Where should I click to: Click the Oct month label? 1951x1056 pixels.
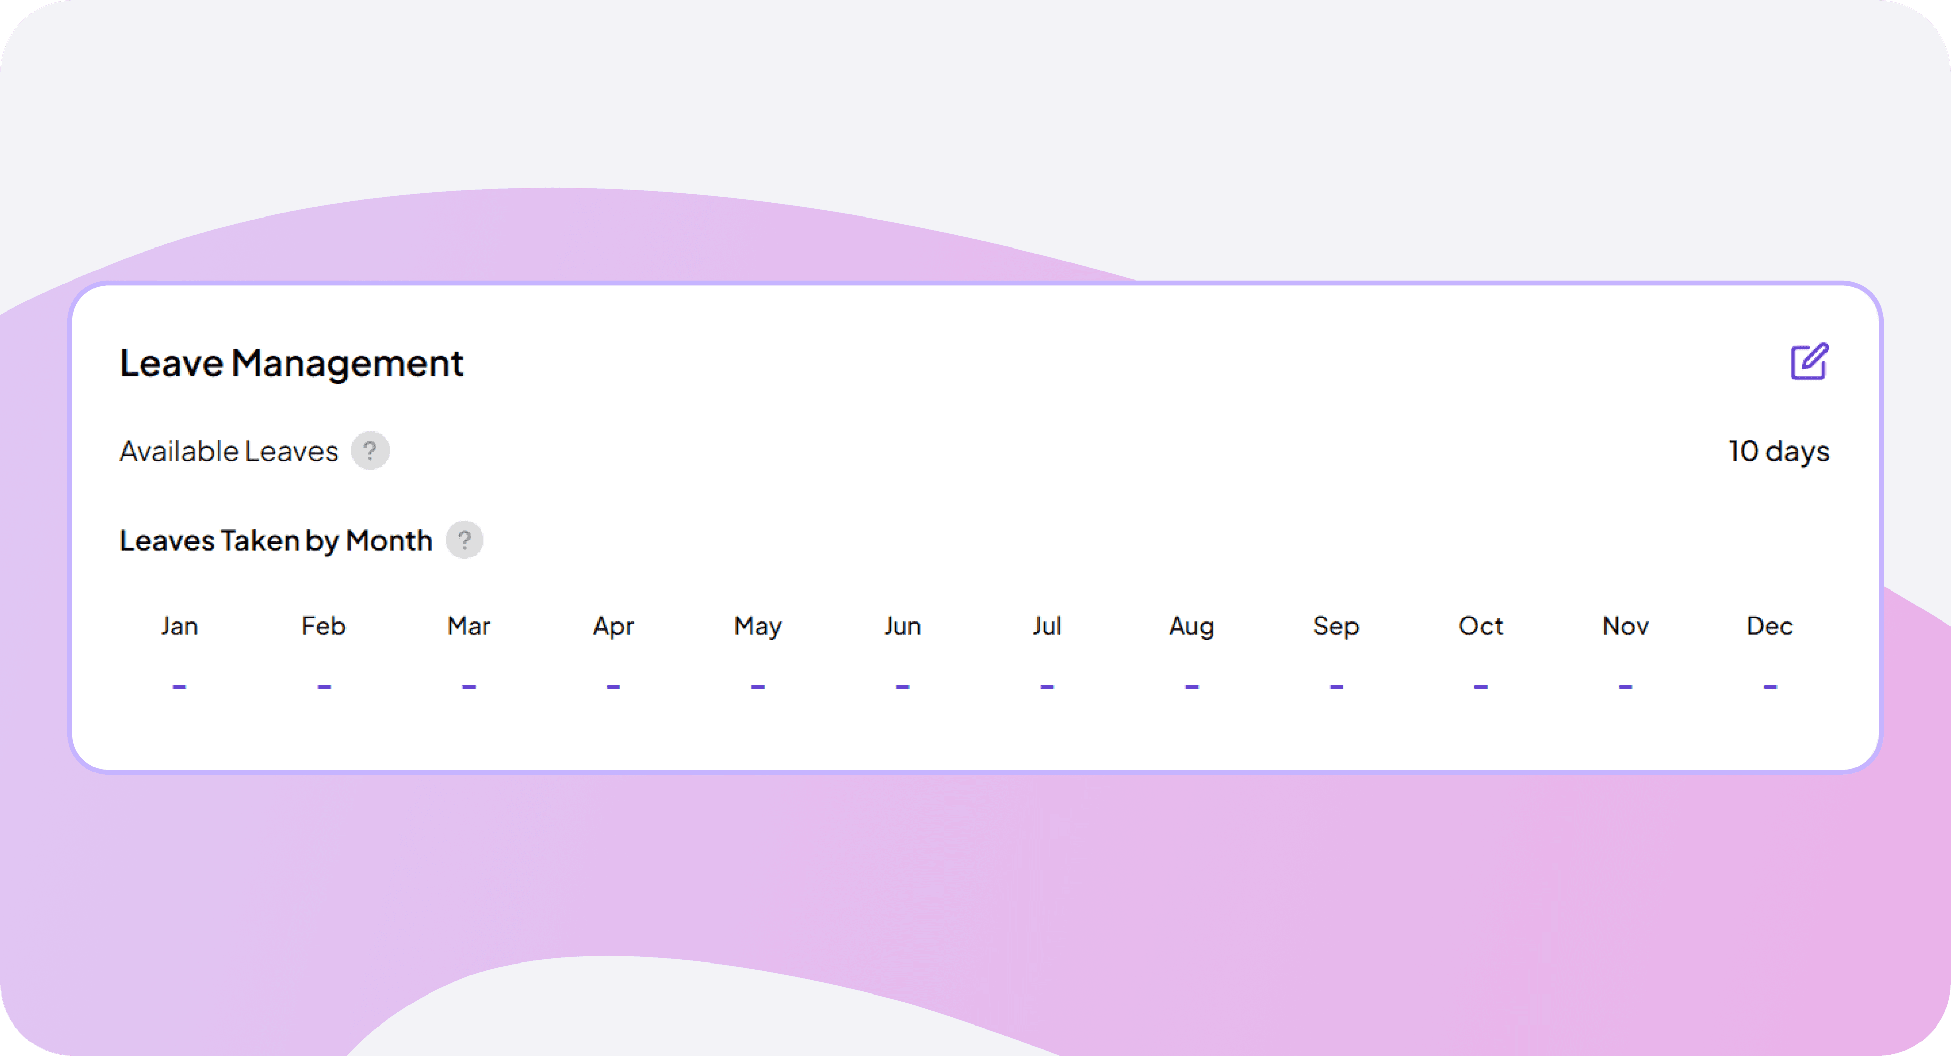point(1481,626)
